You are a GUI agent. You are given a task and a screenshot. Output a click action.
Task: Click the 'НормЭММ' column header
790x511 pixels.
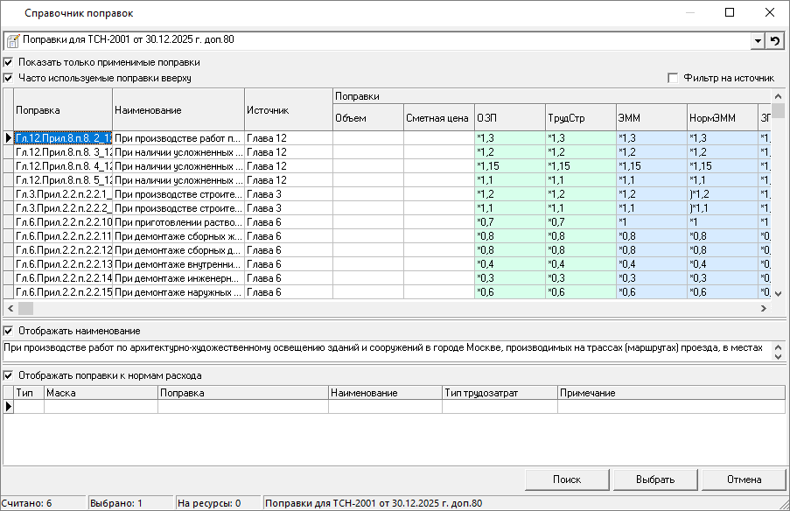tap(722, 118)
